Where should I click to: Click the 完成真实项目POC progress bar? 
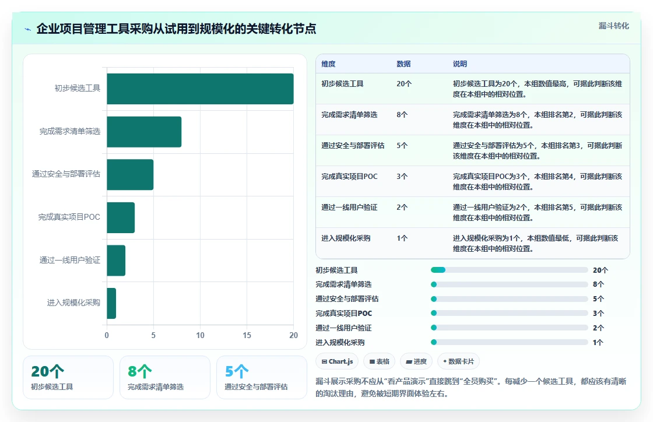[510, 314]
